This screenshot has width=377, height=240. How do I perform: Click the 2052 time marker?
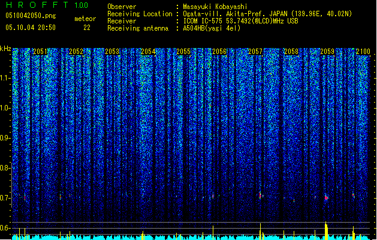point(76,52)
